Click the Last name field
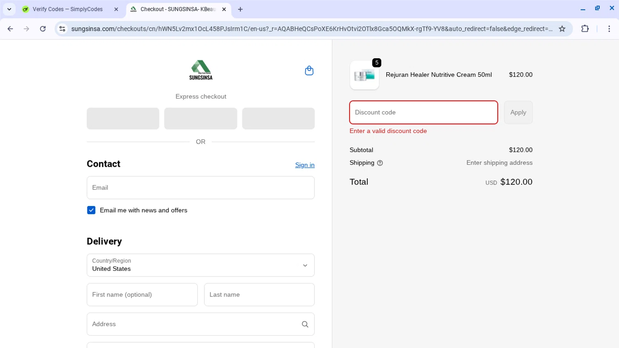This screenshot has width=619, height=348. coord(259,295)
